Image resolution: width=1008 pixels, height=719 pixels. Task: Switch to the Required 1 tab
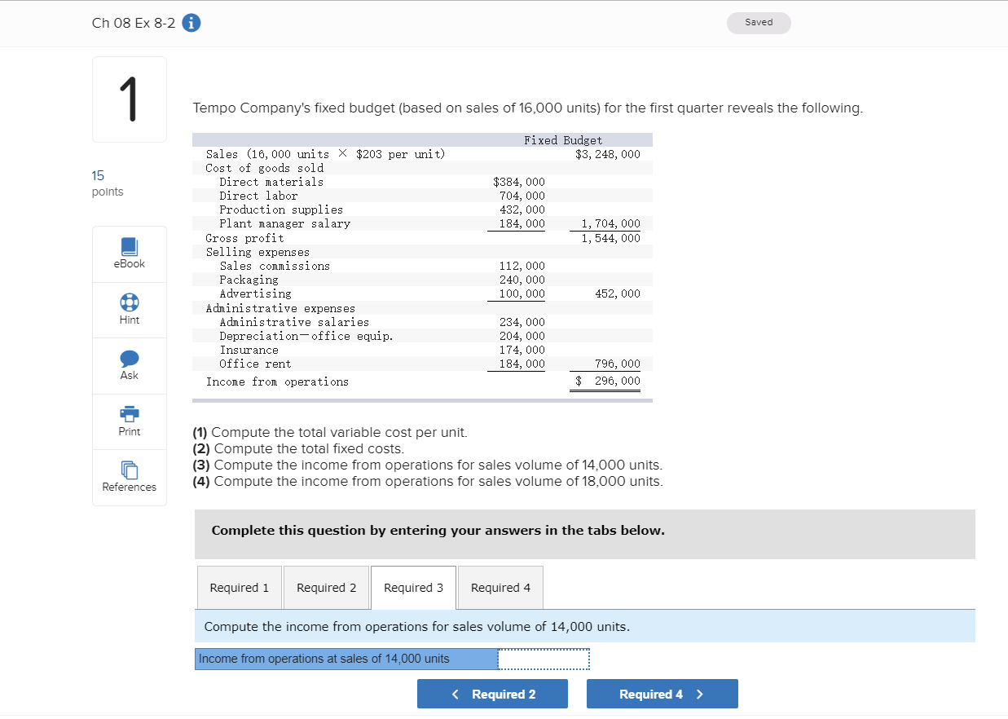pos(239,587)
